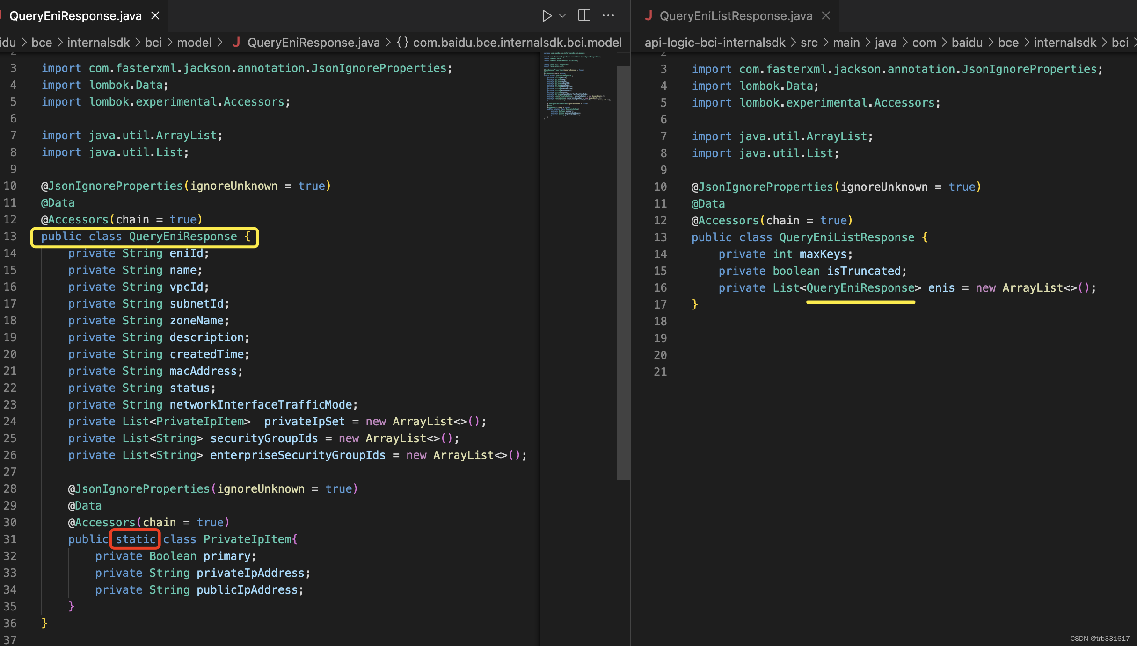Viewport: 1137px width, 646px height.
Task: Click the namespace braces icon in breadcrumb
Action: click(x=402, y=43)
